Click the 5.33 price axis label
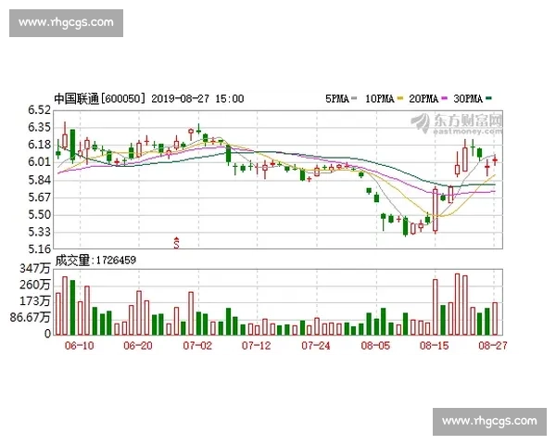The height and width of the screenshot is (445, 556). (x=39, y=232)
